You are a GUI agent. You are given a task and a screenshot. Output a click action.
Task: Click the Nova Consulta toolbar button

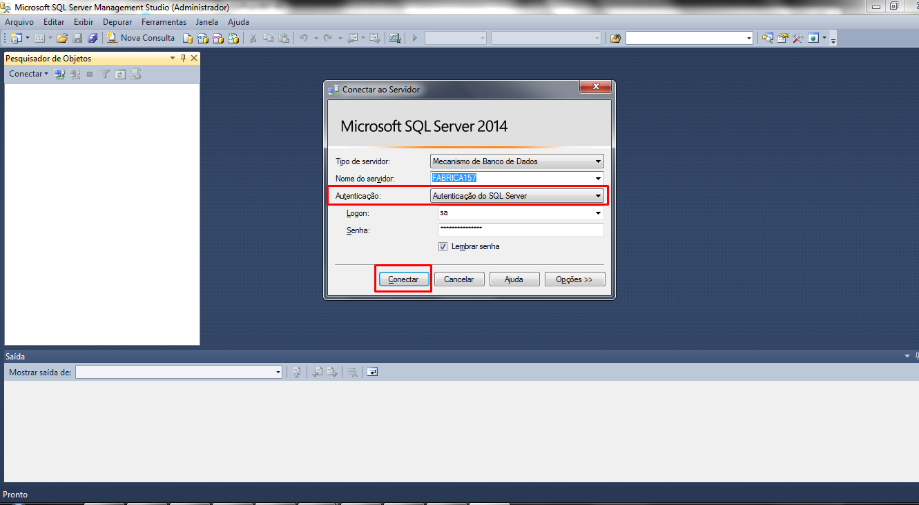(x=141, y=38)
